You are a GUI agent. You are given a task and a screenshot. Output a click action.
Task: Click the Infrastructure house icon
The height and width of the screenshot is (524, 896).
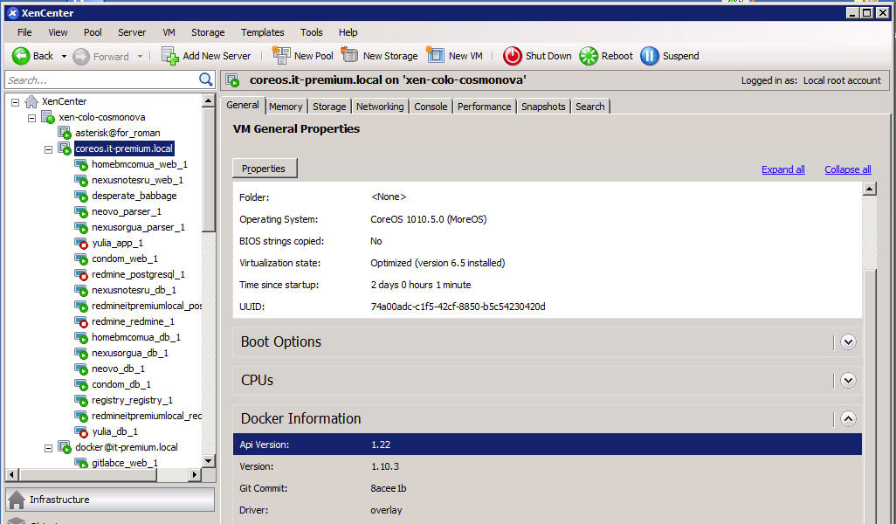(17, 500)
